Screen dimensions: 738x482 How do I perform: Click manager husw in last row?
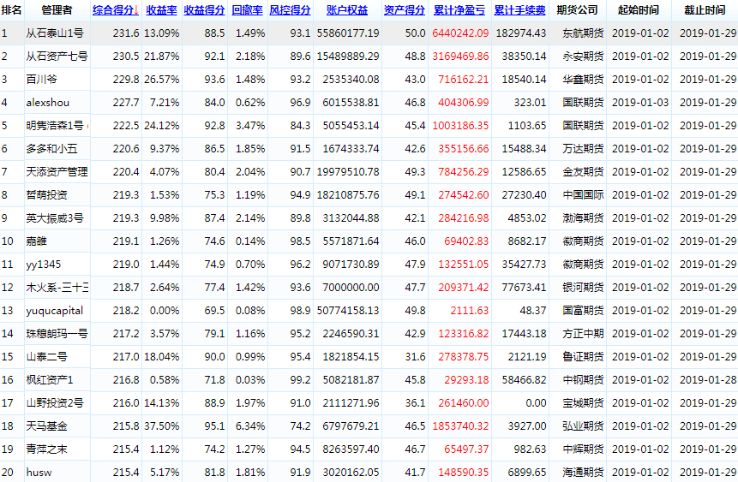[39, 472]
